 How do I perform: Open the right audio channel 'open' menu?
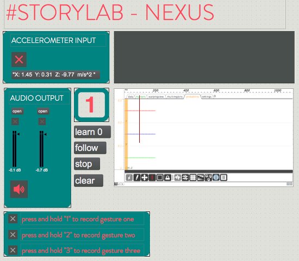[43, 111]
